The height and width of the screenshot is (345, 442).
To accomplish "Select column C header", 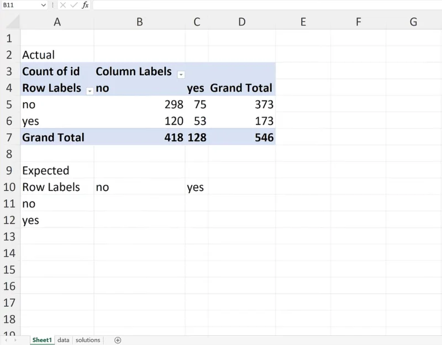I will tap(197, 22).
